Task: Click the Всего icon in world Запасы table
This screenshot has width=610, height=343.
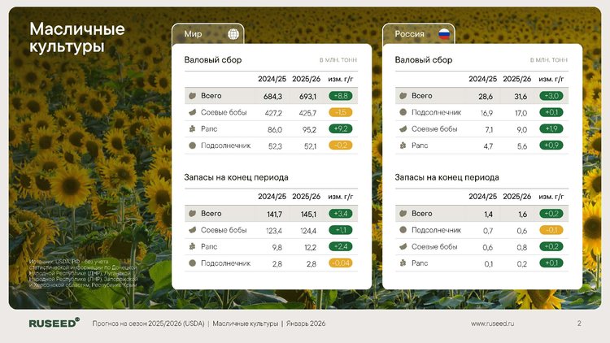Action: pyautogui.click(x=191, y=213)
